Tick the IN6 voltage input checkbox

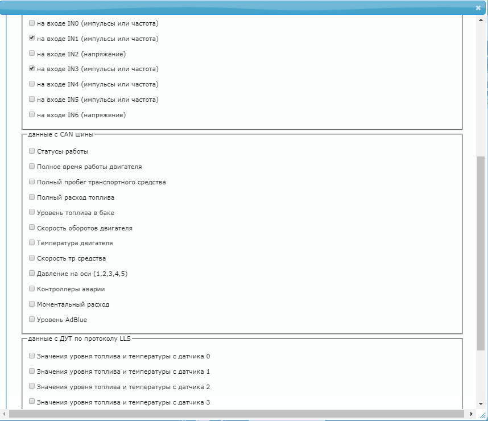(x=32, y=114)
